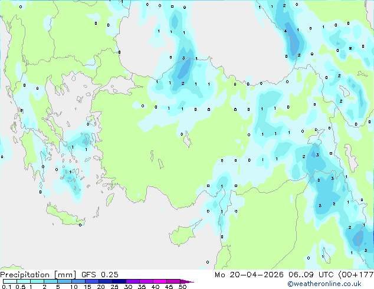The width and height of the screenshot is (374, 289).
Task: Click the '(00+177' forecast offset text
Action: [x=356, y=275]
